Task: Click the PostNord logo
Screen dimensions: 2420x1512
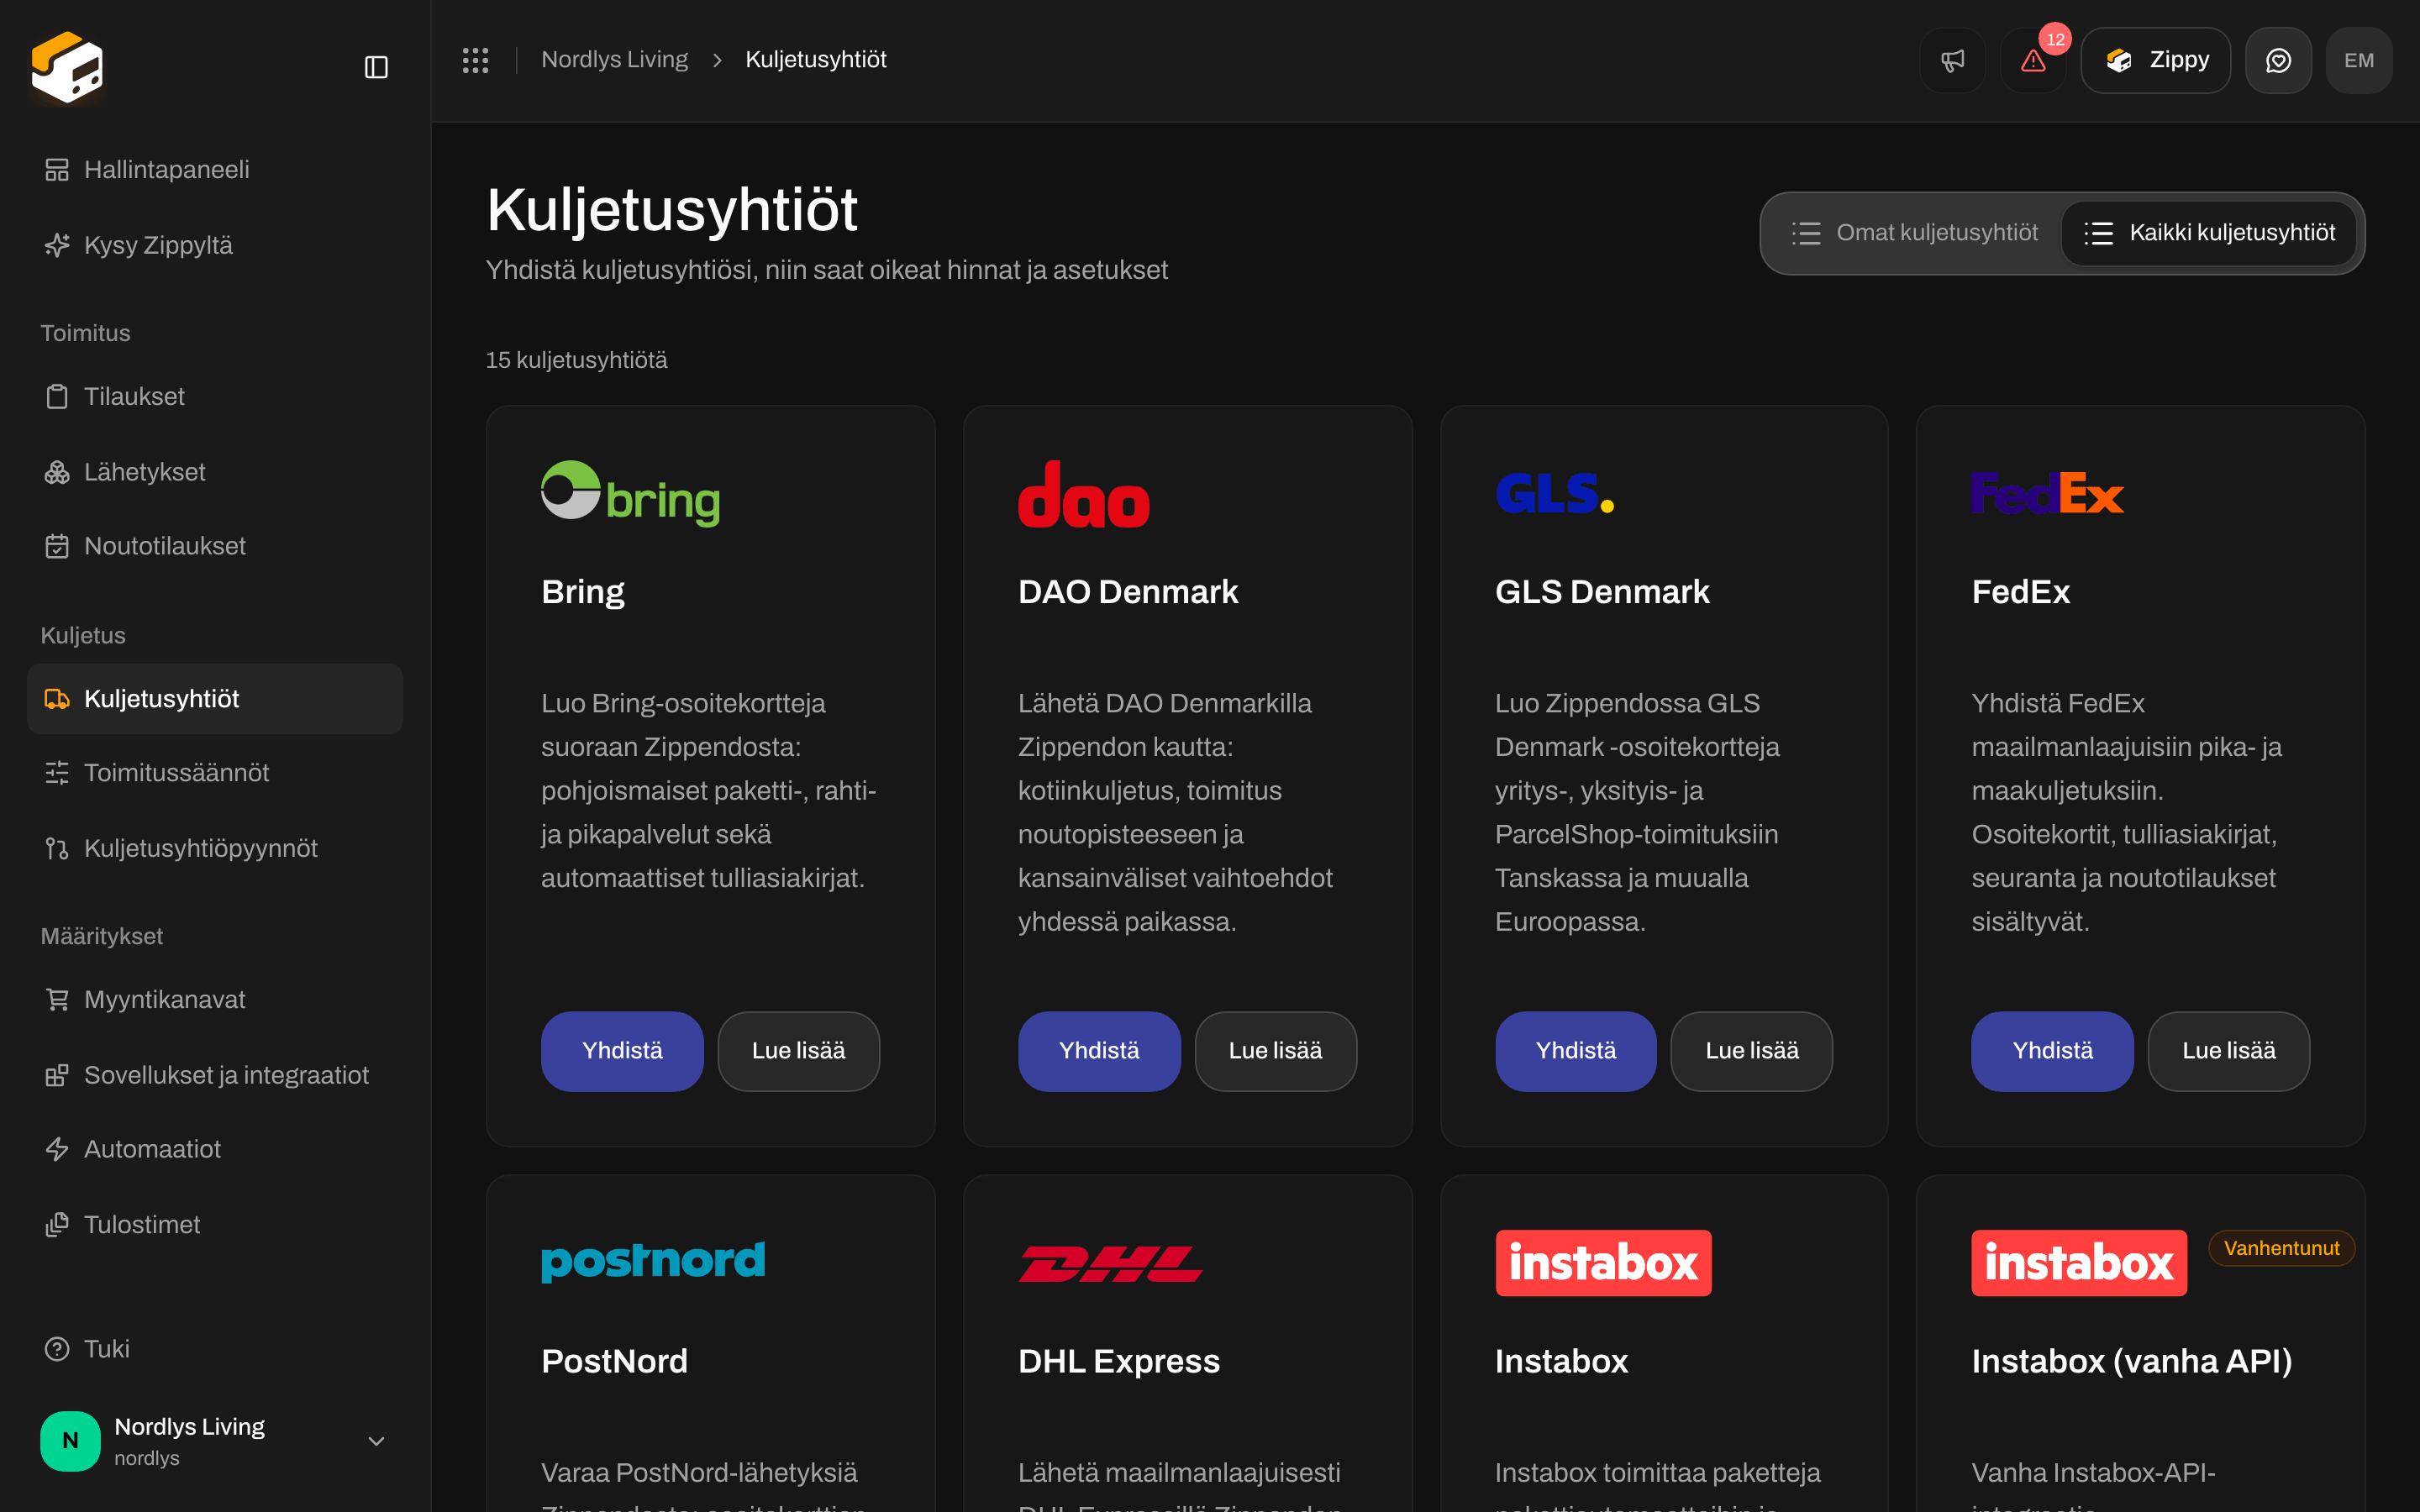Action: [x=653, y=1262]
